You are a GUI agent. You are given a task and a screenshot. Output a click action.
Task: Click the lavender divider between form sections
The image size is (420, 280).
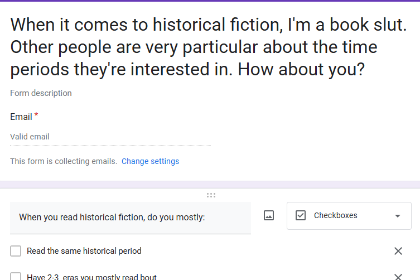point(210,185)
